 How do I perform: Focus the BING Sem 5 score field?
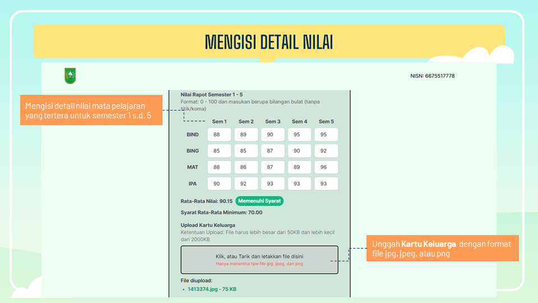[326, 151]
